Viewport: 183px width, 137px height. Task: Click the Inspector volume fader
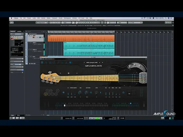19,41
